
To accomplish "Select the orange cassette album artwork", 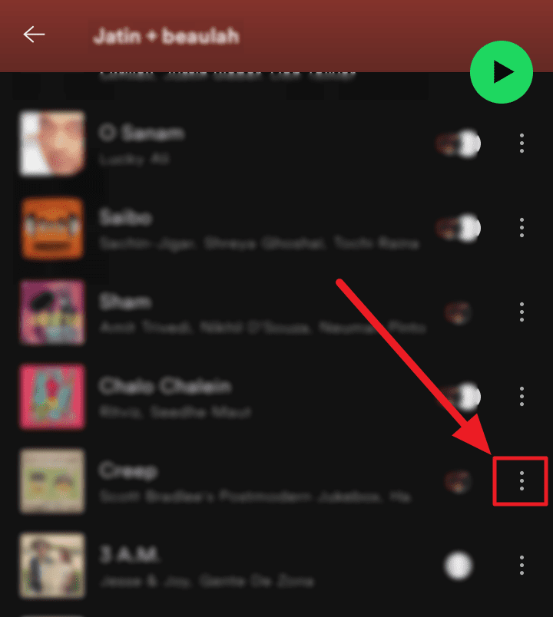I will click(52, 228).
